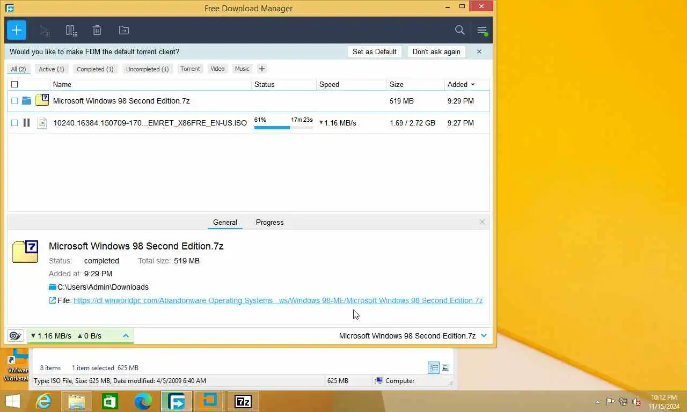Open the Start button
The width and height of the screenshot is (687, 412).
tap(12, 401)
